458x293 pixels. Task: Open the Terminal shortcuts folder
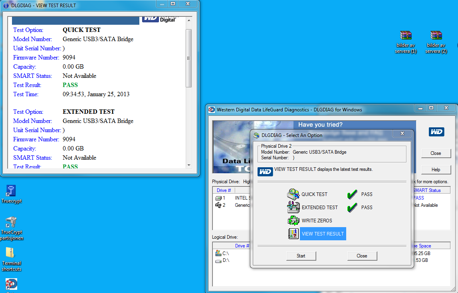point(11,259)
